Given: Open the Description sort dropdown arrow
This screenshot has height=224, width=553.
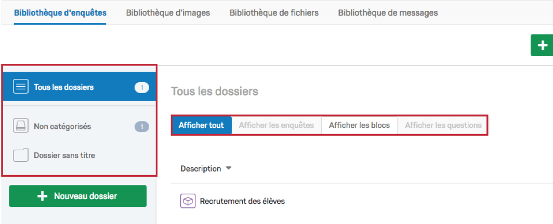Looking at the screenshot, I should [x=229, y=168].
